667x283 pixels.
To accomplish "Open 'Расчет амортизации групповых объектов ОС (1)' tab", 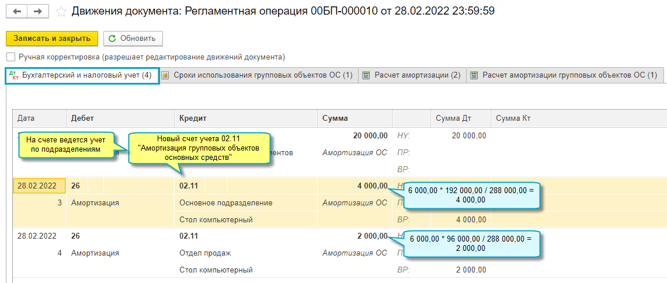I will [x=565, y=76].
